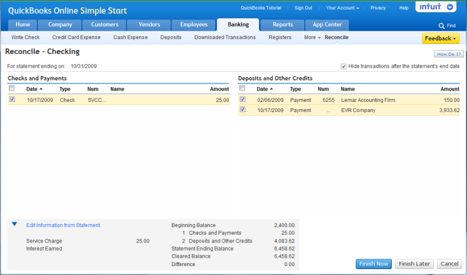Sort checks by Type column header
The image size is (467, 275).
tap(65, 89)
